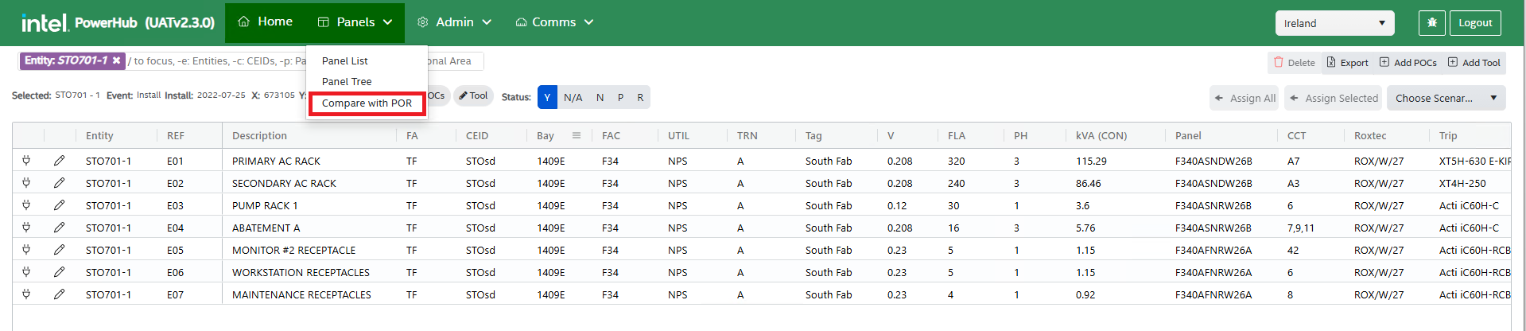Click pencil edit icon for ABATEMENT A row
1526x331 pixels.
pyautogui.click(x=59, y=228)
